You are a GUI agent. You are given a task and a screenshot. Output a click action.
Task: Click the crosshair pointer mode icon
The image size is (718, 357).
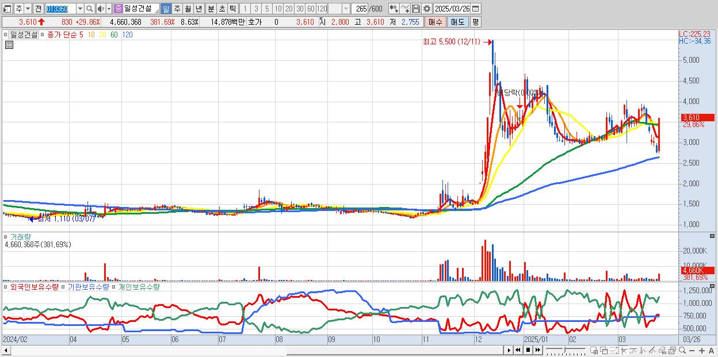[624, 350]
